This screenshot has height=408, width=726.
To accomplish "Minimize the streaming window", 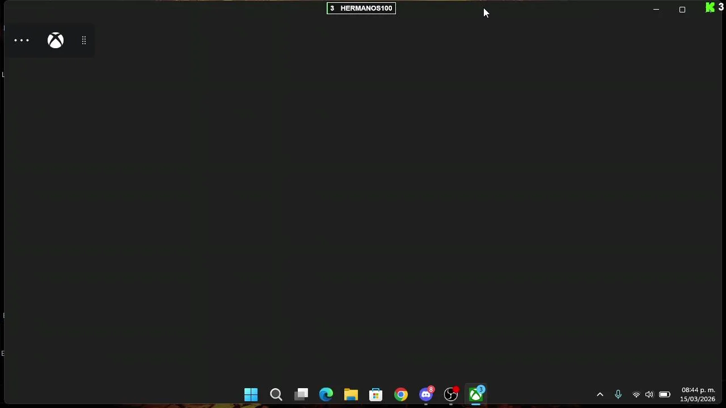I will coord(656,10).
